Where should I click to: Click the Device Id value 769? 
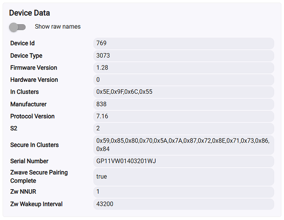101,43
